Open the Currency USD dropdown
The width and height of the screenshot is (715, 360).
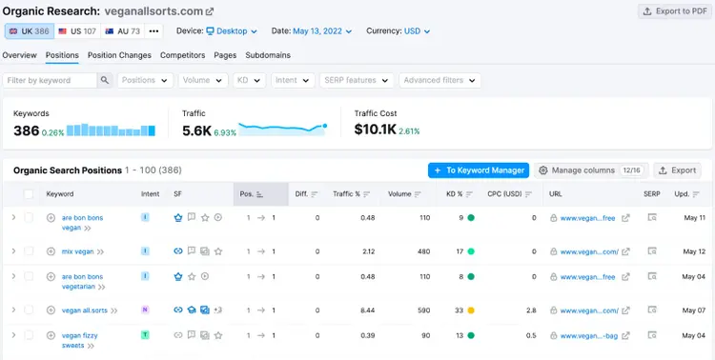418,31
